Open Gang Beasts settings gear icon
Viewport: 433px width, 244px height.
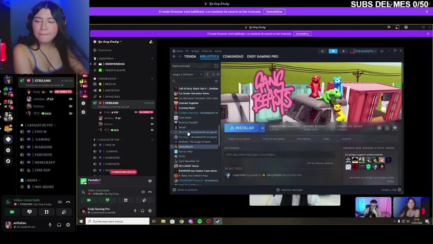[379, 128]
